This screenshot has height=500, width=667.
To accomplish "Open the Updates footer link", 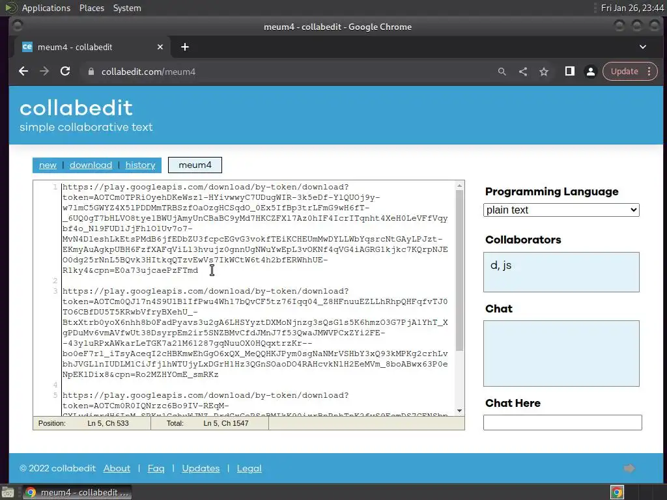I will click(201, 468).
